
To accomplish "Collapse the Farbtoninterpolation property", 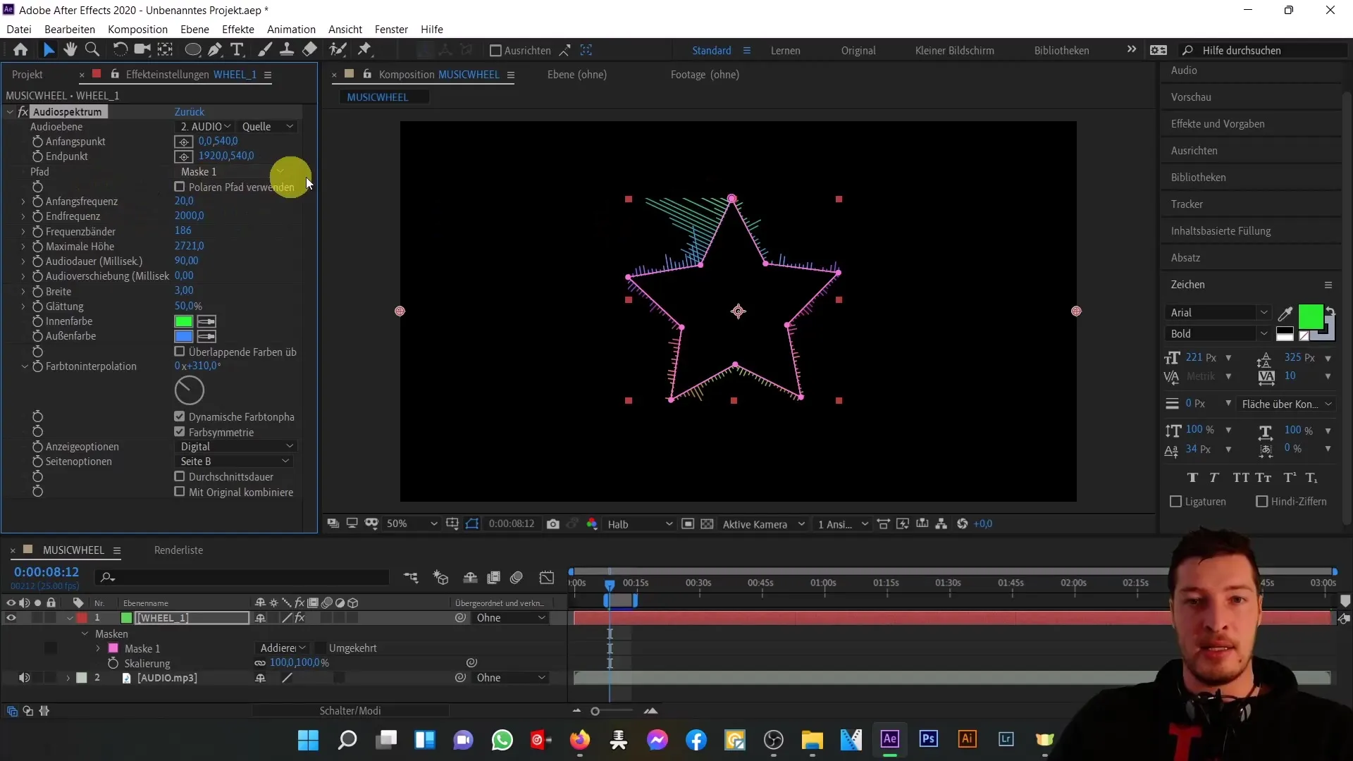I will click(24, 366).
